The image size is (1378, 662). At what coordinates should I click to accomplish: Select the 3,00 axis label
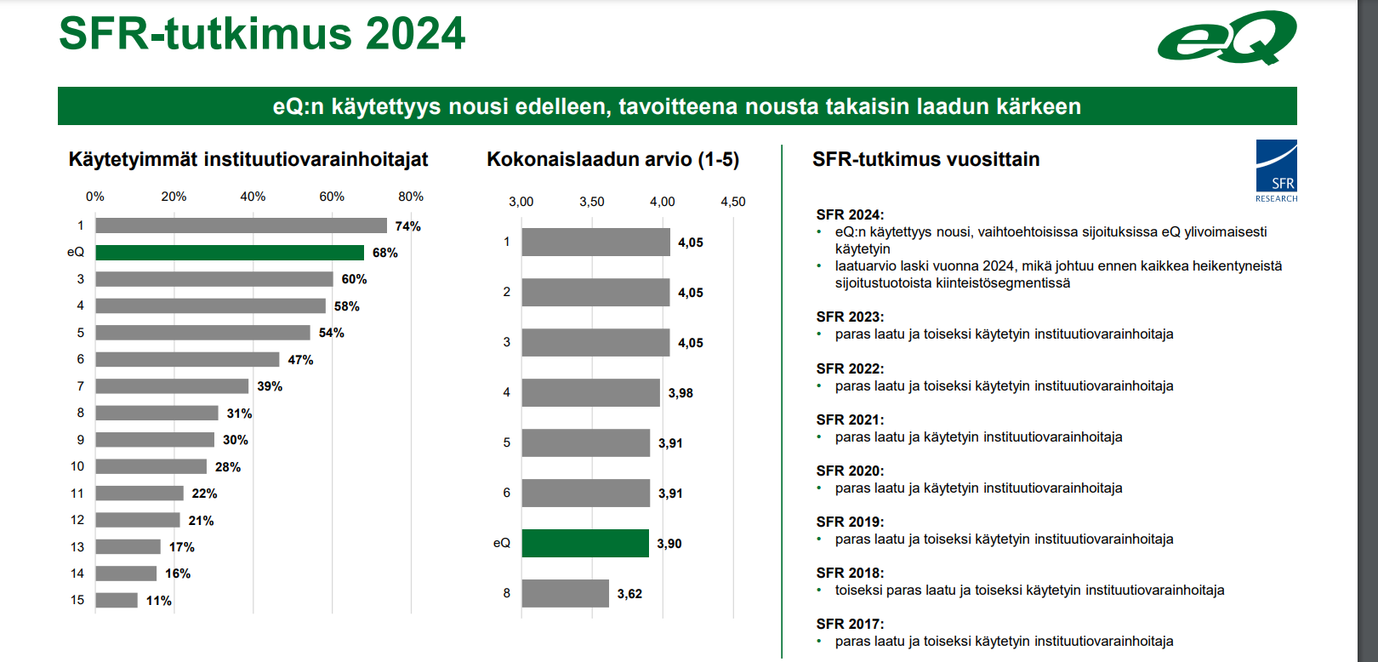521,202
